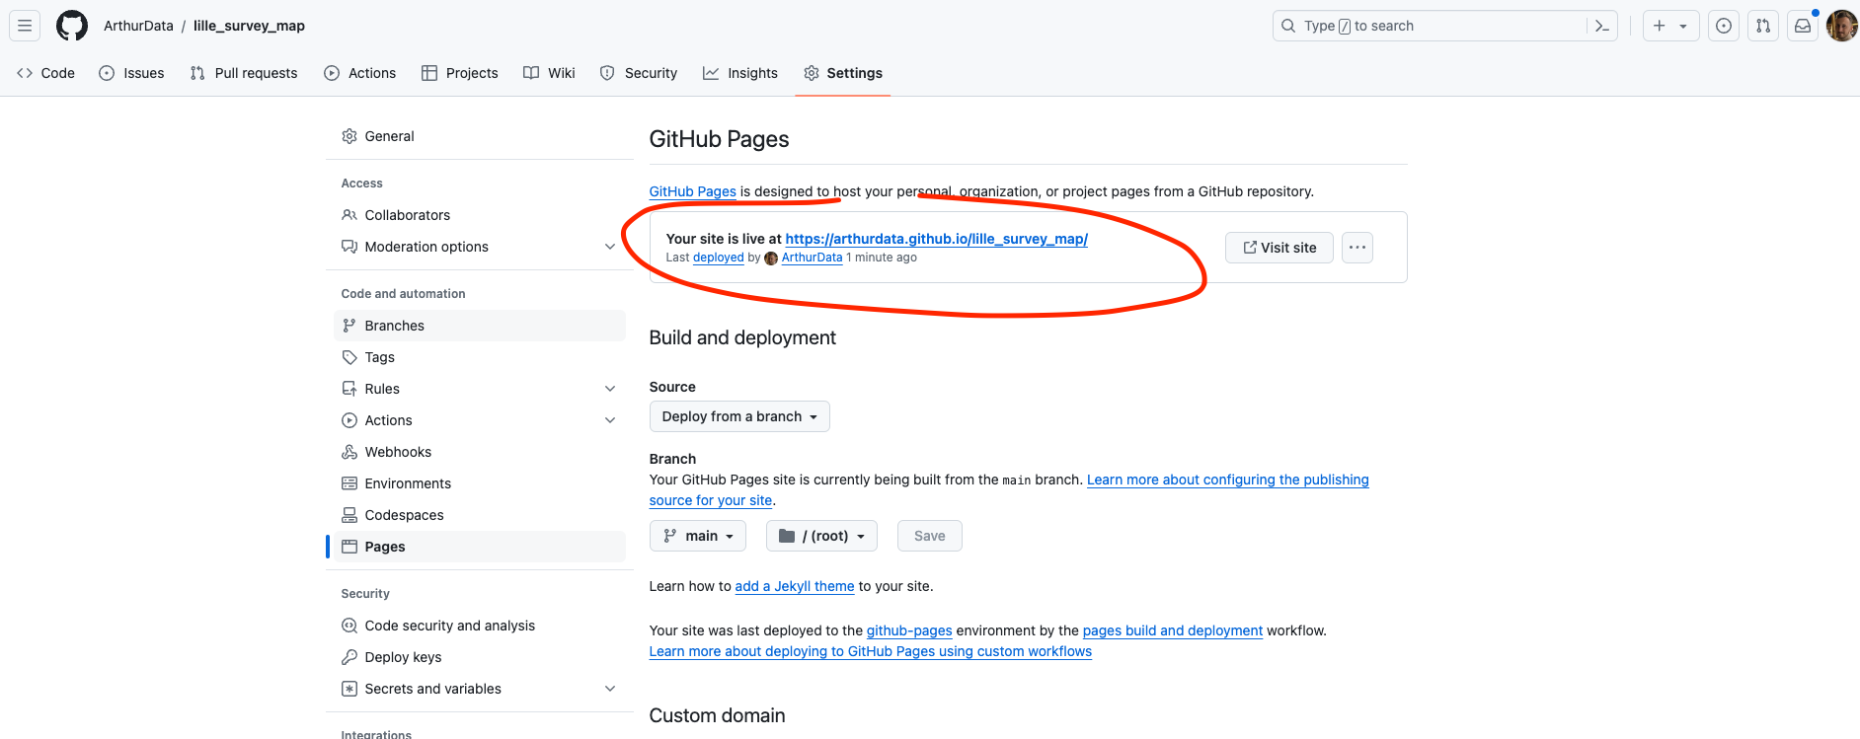1860x739 pixels.
Task: Click the Webhooks icon in sidebar
Action: tap(349, 452)
